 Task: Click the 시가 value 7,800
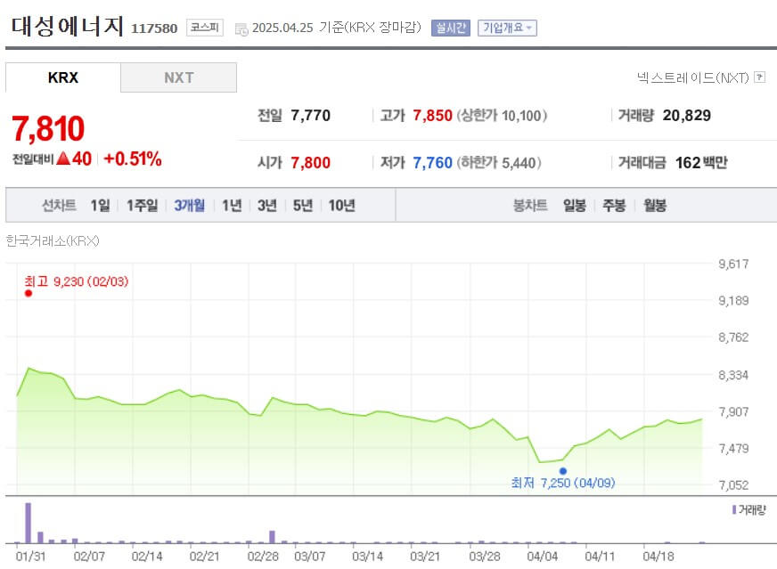311,162
